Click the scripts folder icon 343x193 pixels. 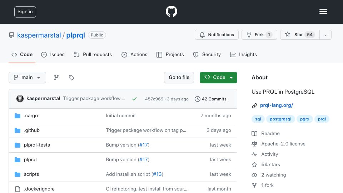tap(18, 174)
